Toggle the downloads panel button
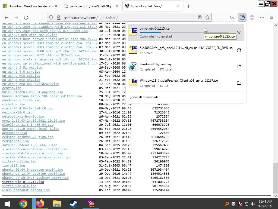 [242, 17]
